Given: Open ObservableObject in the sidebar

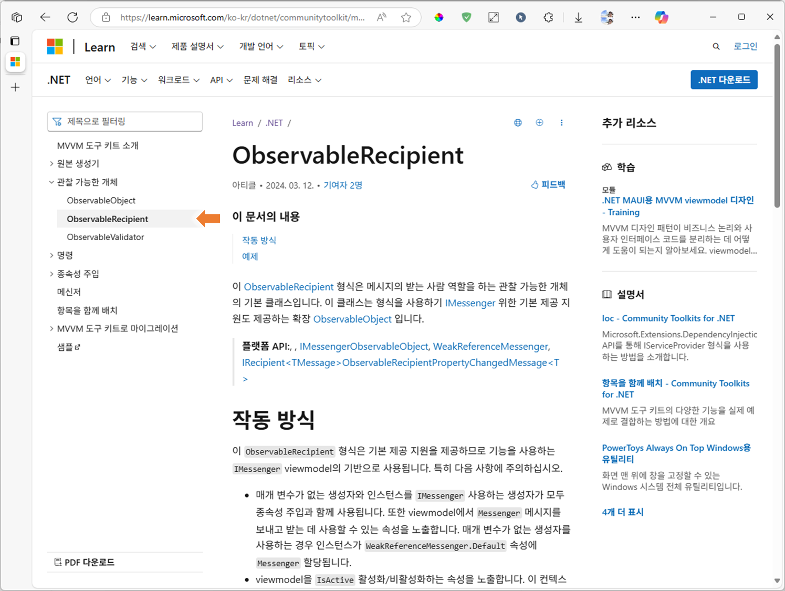Looking at the screenshot, I should 101,201.
